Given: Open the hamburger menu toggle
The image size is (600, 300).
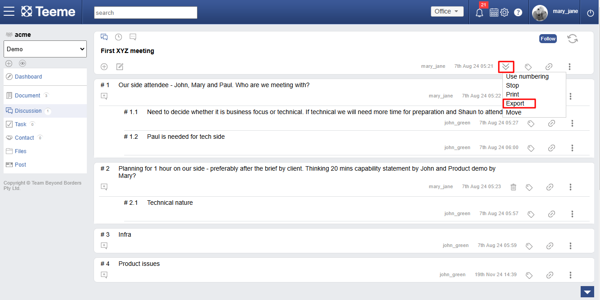Looking at the screenshot, I should pyautogui.click(x=9, y=12).
